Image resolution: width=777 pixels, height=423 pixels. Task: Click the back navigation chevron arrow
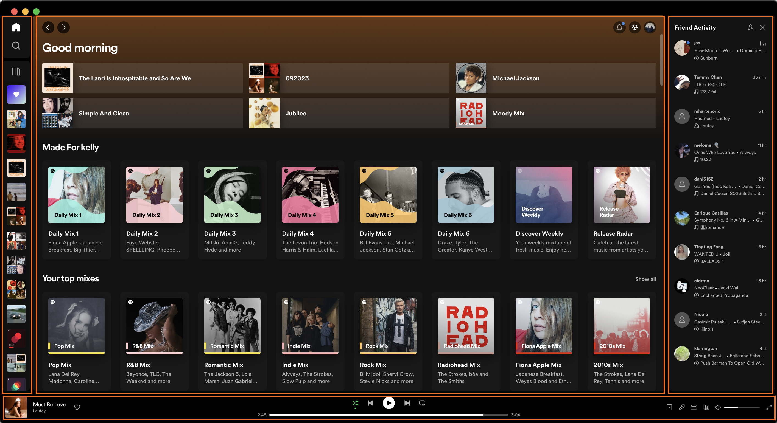click(49, 27)
